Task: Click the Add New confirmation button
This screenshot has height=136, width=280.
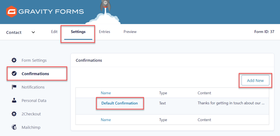Action: [x=255, y=80]
